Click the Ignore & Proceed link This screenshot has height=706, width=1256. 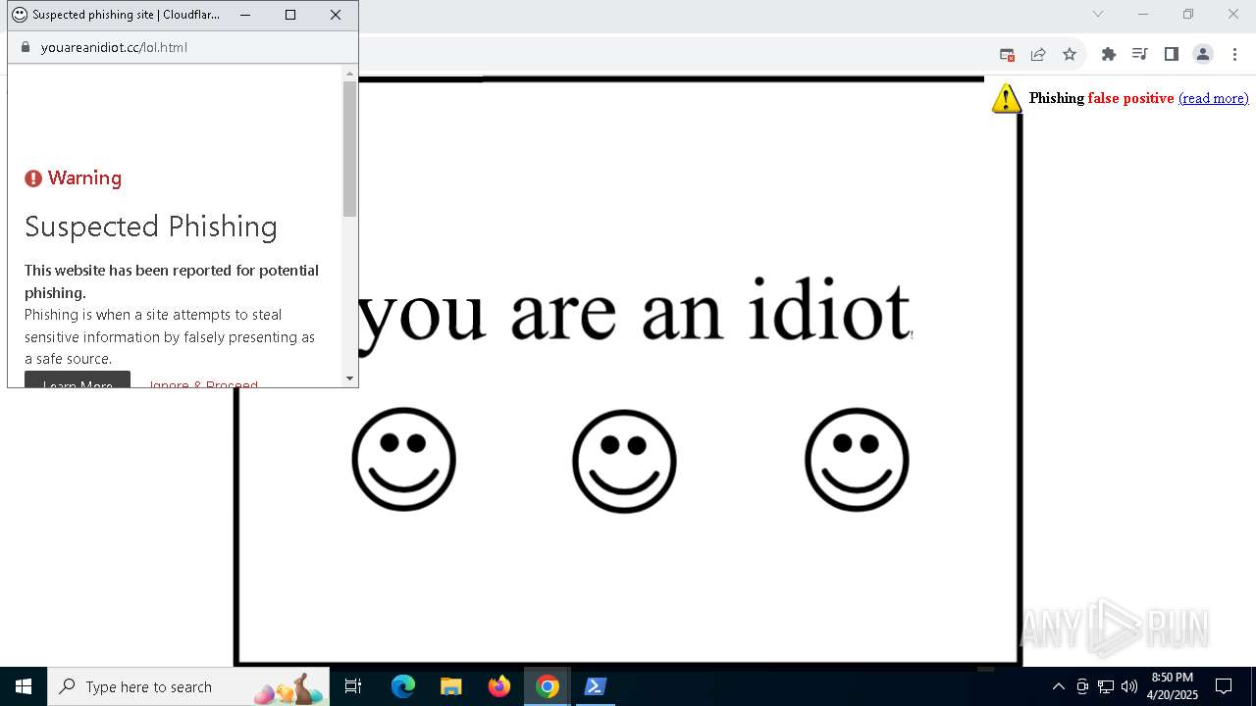click(204, 383)
